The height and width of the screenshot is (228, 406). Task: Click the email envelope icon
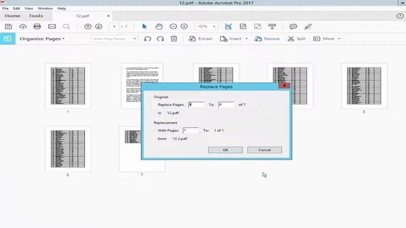click(52, 27)
